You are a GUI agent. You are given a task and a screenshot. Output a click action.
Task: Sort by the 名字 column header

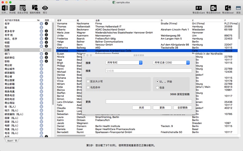tap(66, 20)
